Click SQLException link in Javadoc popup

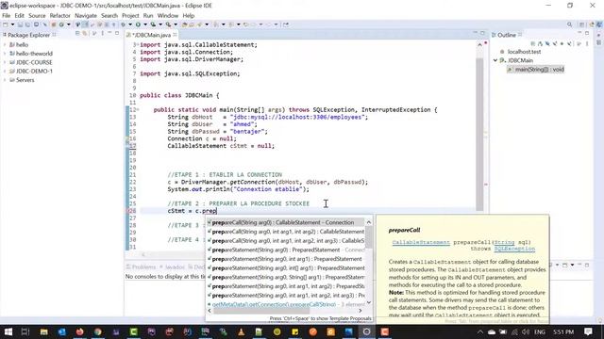coord(514,249)
